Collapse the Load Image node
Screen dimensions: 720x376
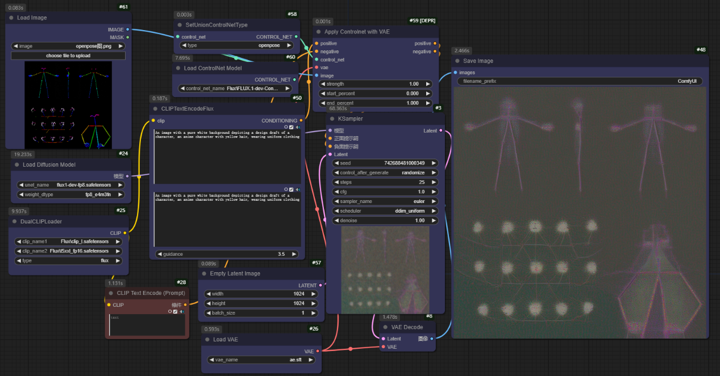coord(11,18)
